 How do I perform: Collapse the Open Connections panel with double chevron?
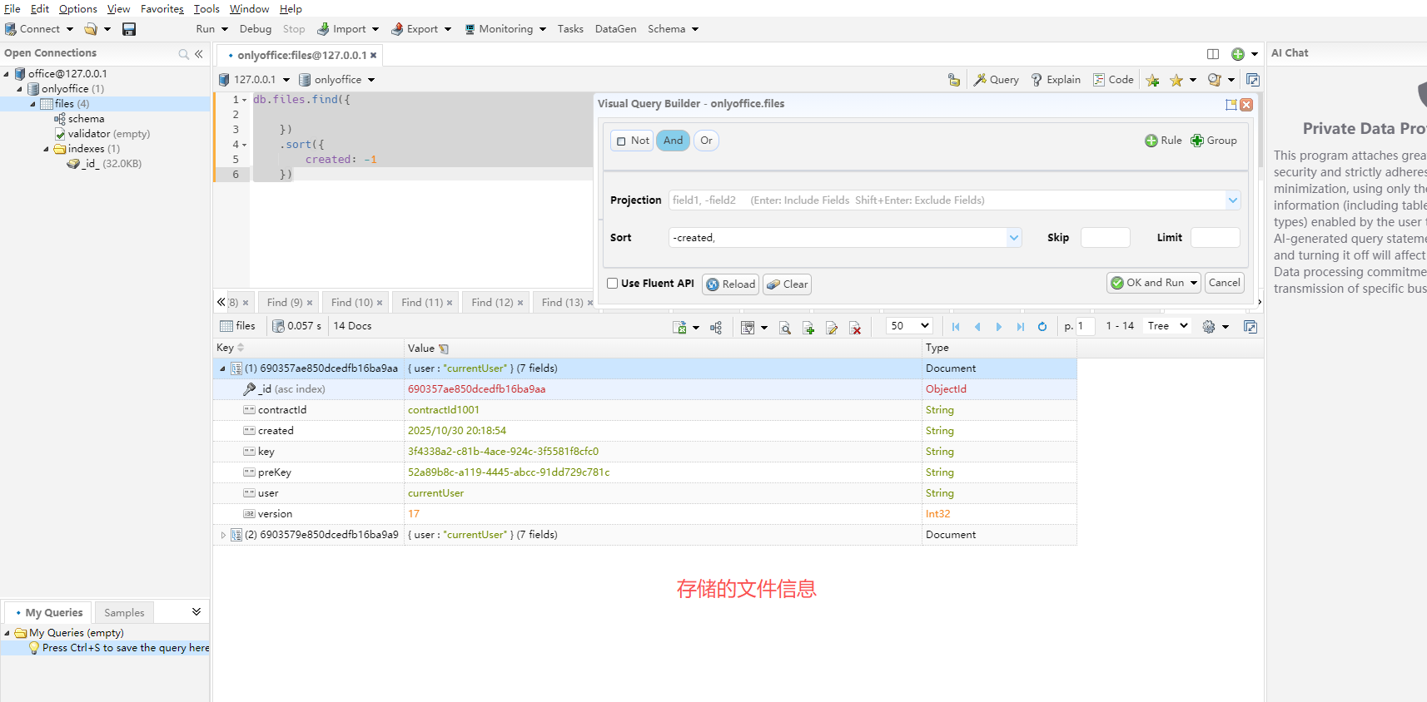[199, 54]
